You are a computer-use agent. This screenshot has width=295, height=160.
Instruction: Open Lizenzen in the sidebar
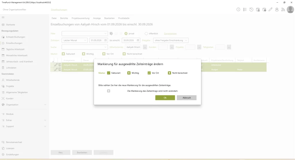pyautogui.click(x=10, y=148)
